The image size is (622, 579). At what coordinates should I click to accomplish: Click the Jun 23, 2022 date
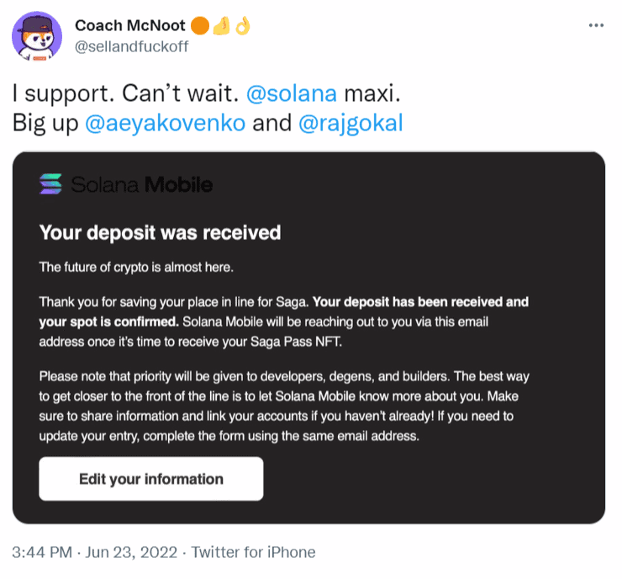[132, 552]
